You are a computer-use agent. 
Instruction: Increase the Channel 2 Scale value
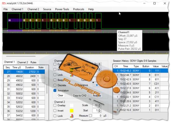tap(99, 104)
